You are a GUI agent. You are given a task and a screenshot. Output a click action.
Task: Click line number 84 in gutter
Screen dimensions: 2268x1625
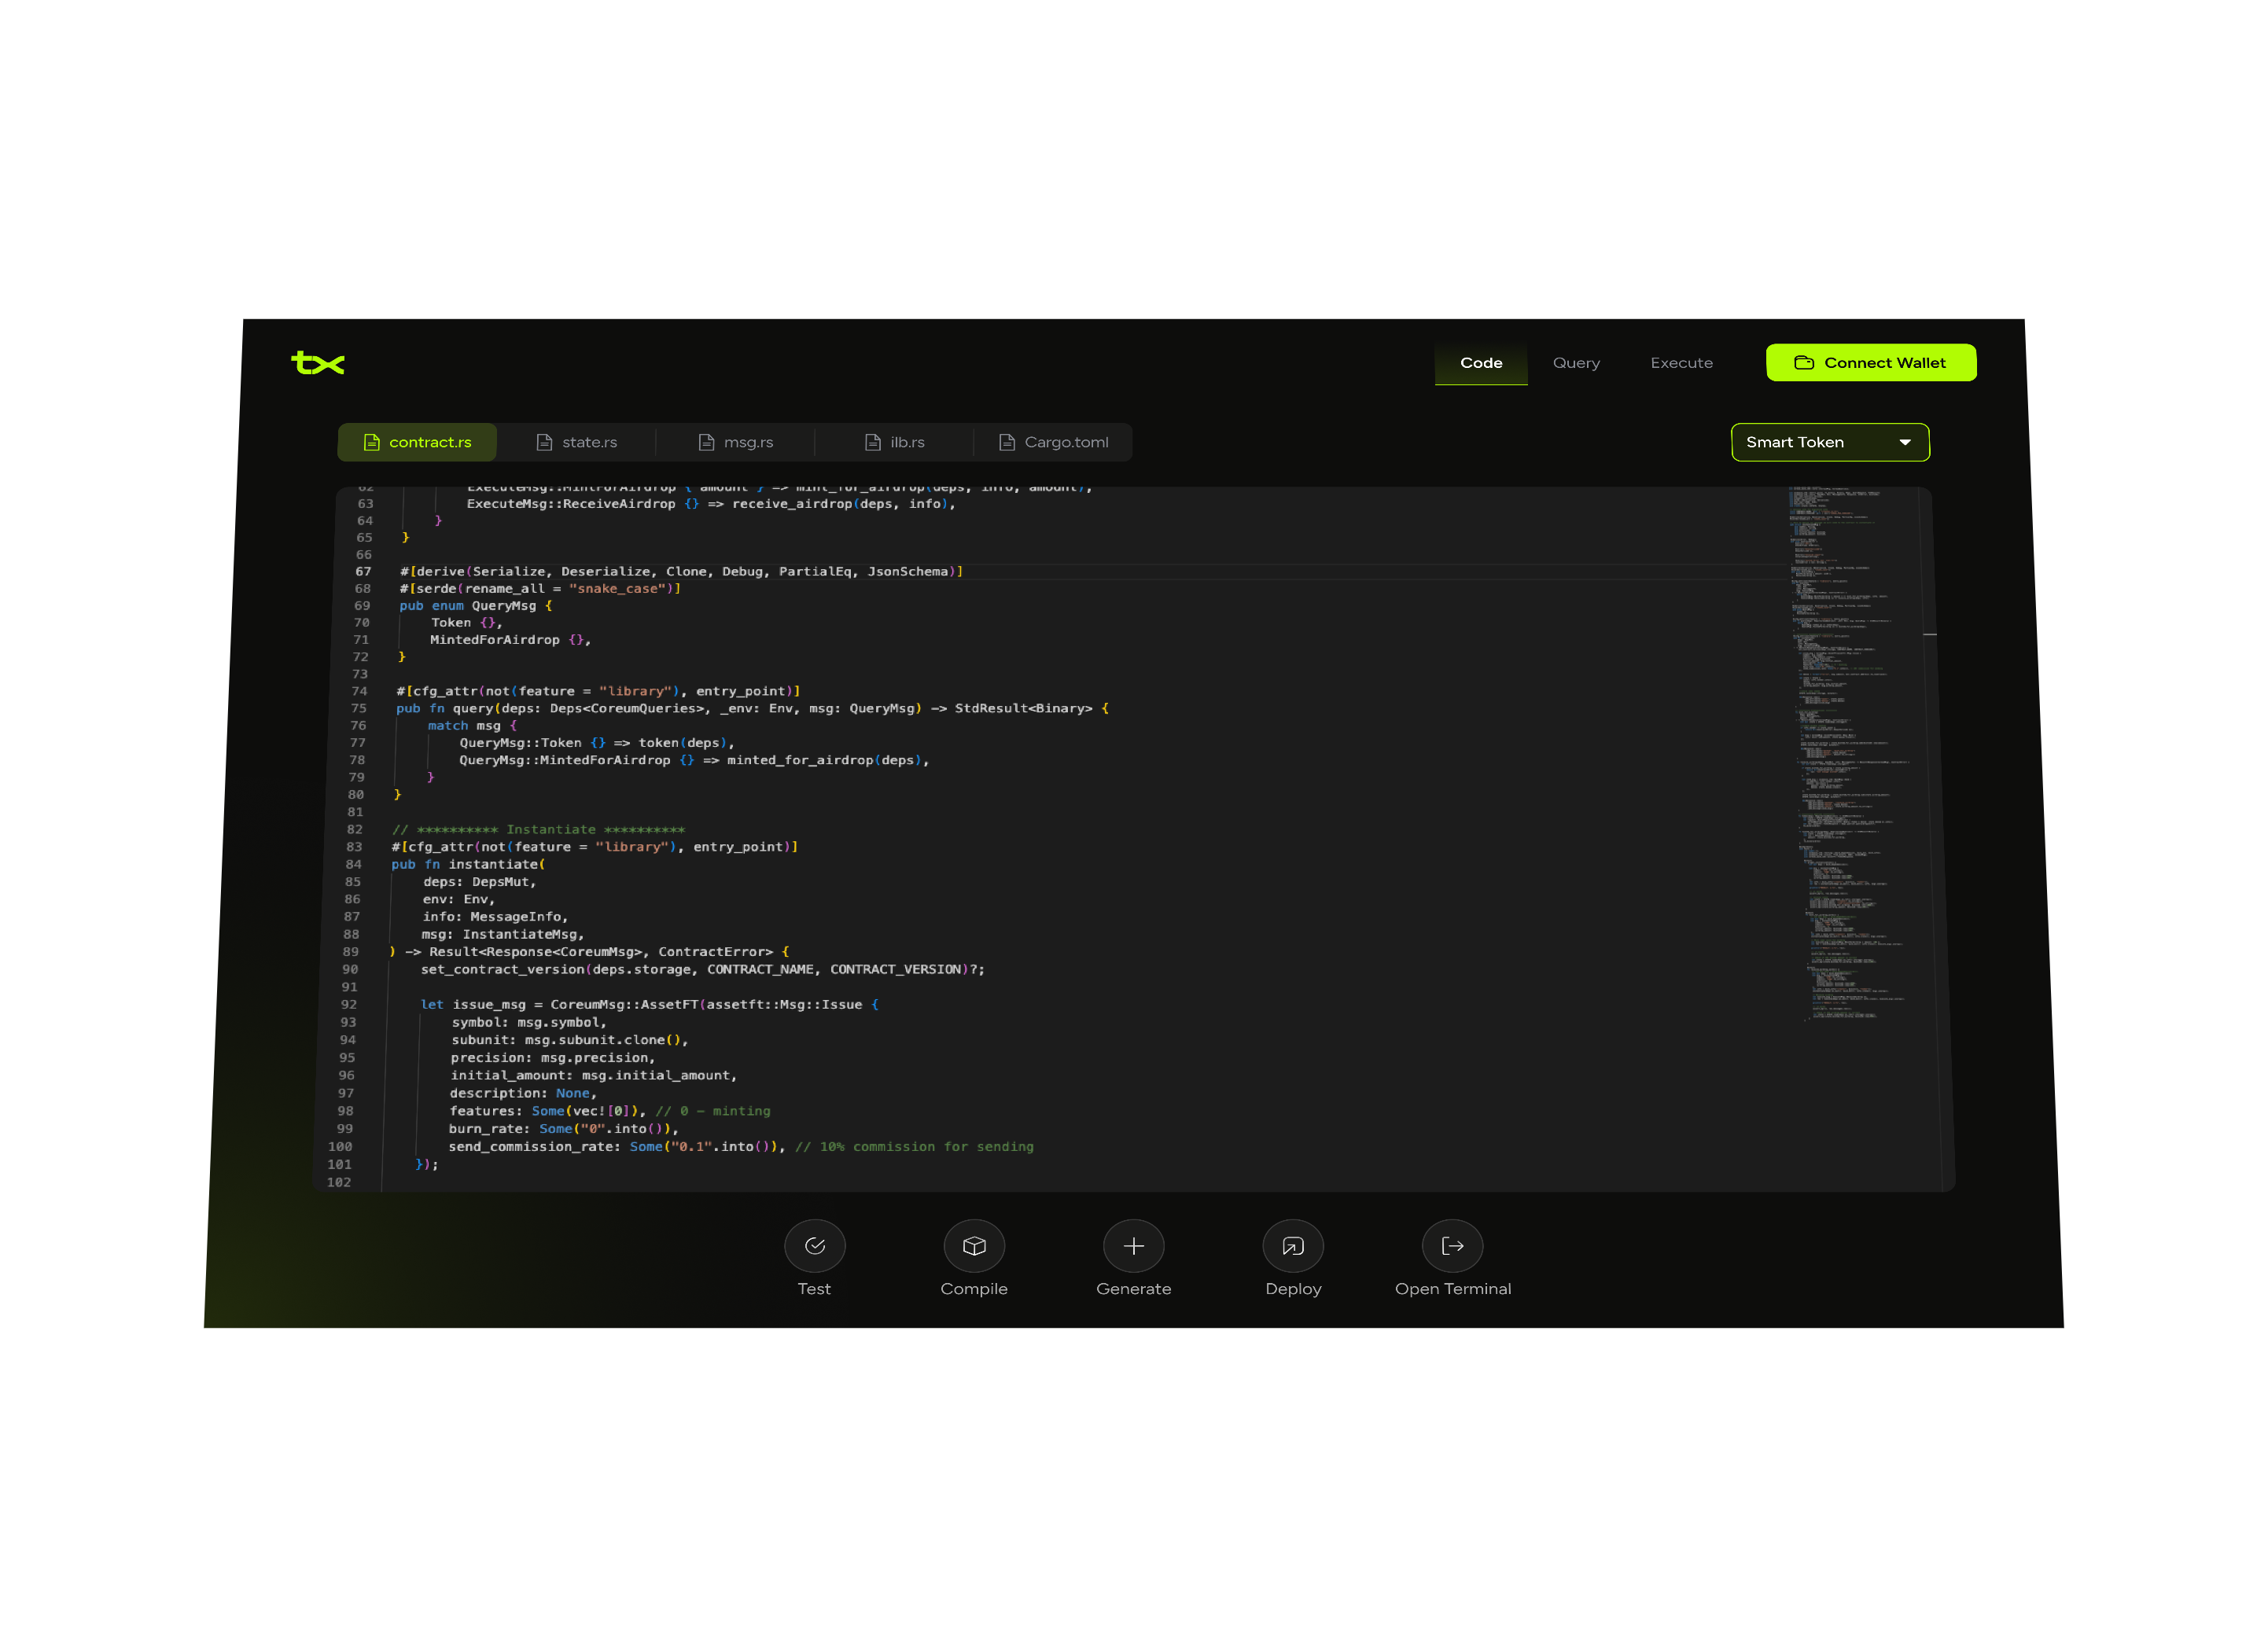coord(354,865)
